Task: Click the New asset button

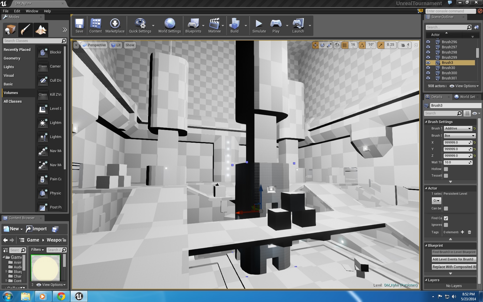Action: pyautogui.click(x=13, y=229)
